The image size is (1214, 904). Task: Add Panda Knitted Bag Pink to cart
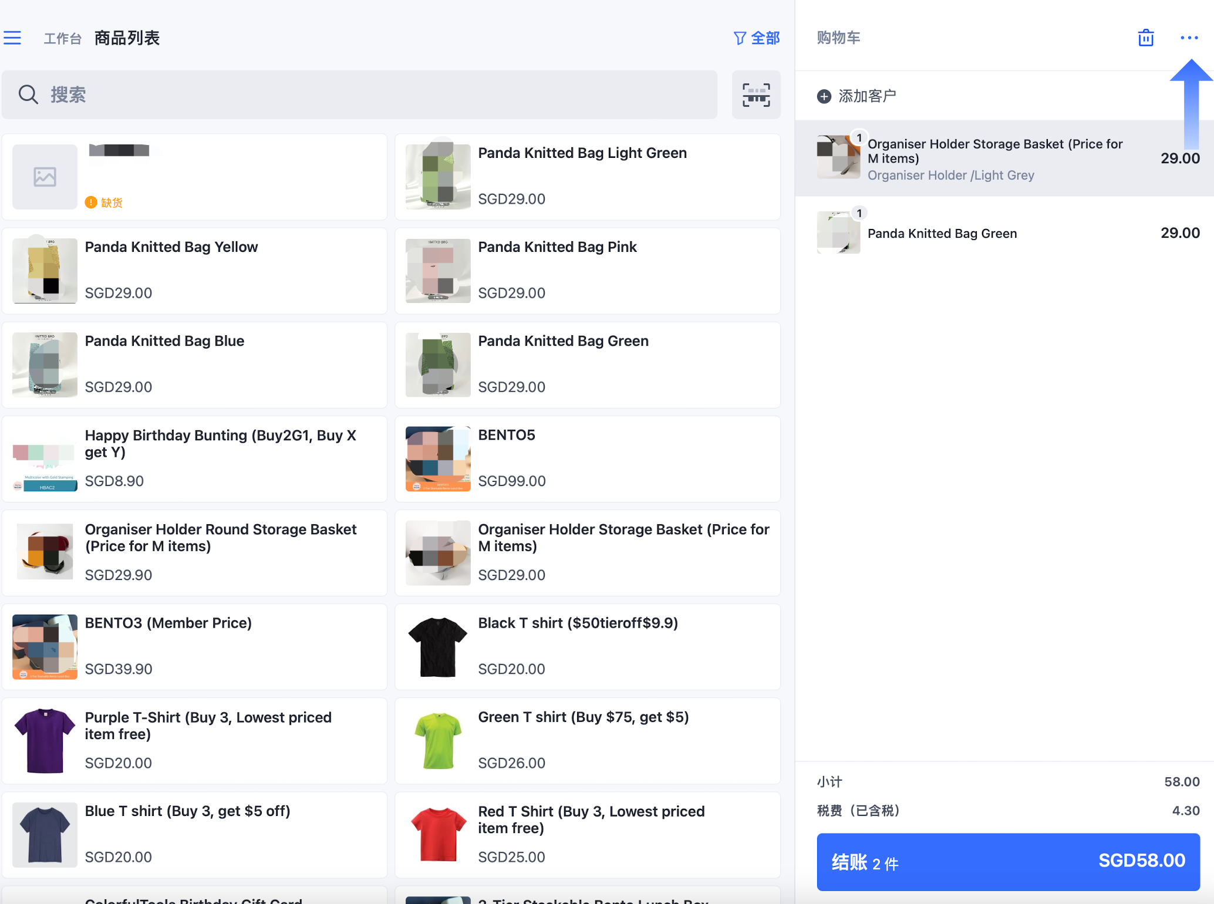(588, 271)
